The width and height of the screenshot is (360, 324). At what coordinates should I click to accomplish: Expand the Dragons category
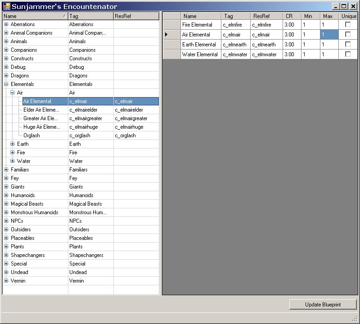coord(6,76)
